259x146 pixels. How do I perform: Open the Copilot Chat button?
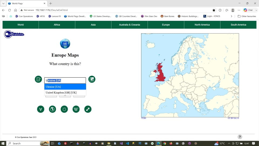[248, 10]
